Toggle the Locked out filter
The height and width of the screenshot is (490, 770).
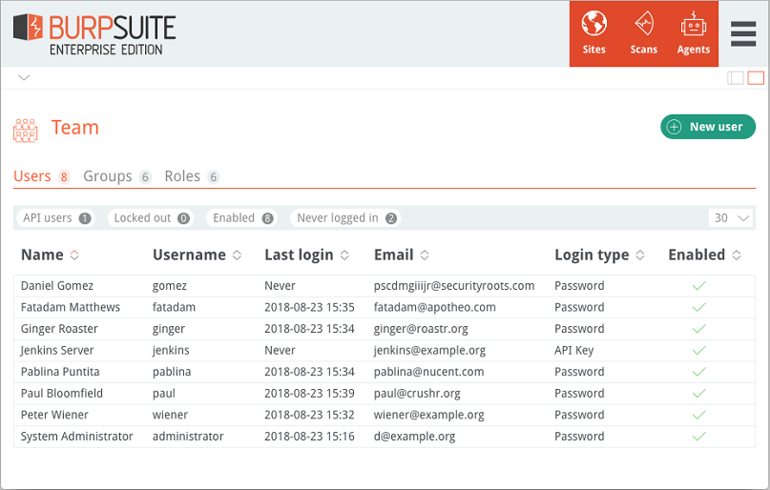coord(151,217)
